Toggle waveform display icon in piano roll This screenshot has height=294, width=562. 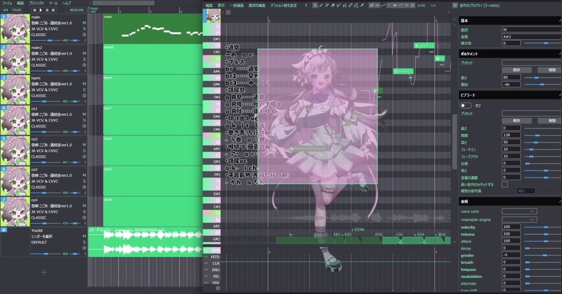point(395,5)
